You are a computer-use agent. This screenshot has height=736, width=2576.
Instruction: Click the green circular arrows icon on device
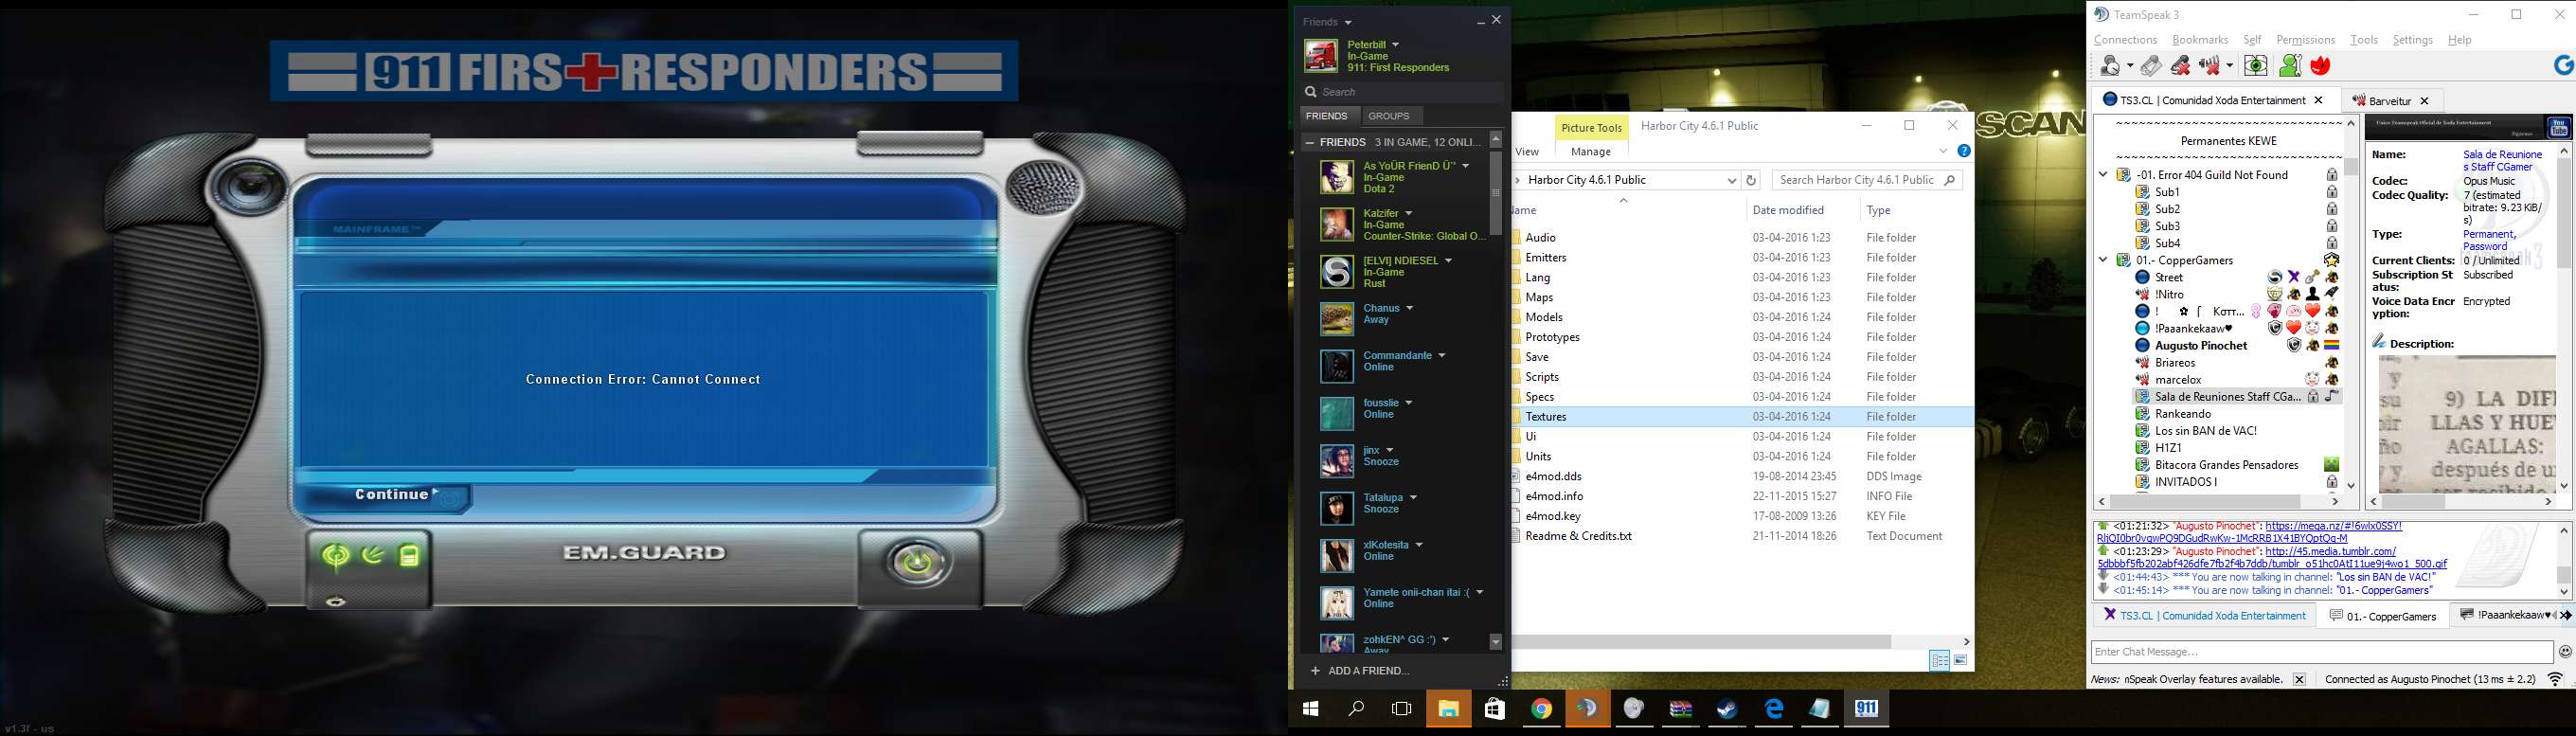pos(336,556)
